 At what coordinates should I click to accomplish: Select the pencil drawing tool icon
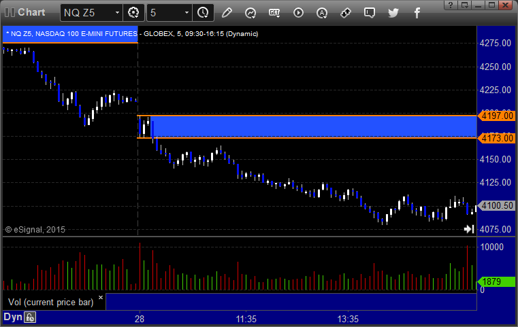[x=227, y=13]
